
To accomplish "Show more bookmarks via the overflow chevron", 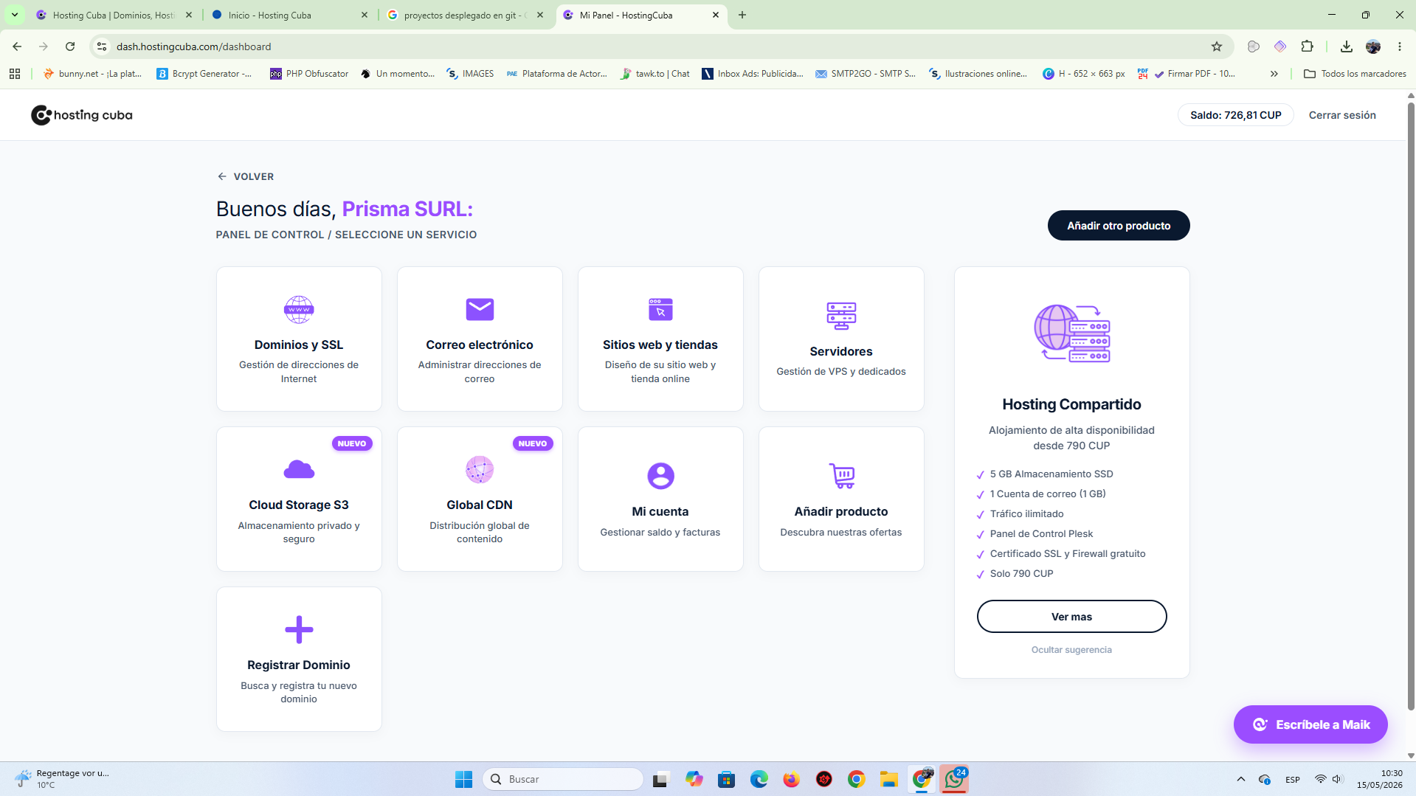I will pyautogui.click(x=1274, y=74).
